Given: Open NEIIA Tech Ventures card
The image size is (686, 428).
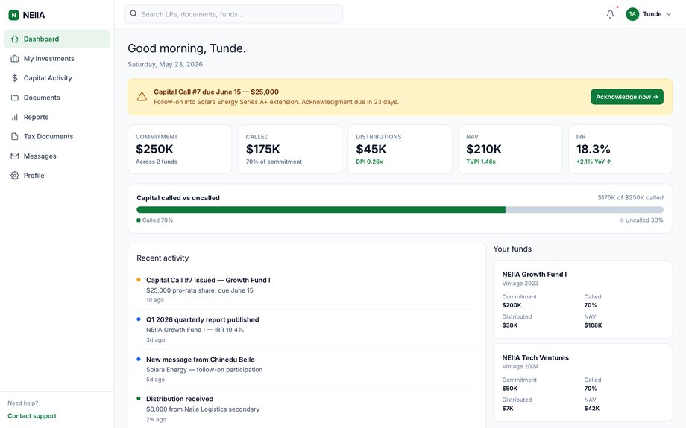Looking at the screenshot, I should (583, 383).
